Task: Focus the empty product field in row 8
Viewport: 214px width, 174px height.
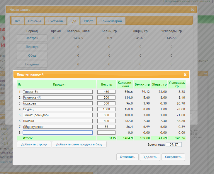Action: coord(58,133)
